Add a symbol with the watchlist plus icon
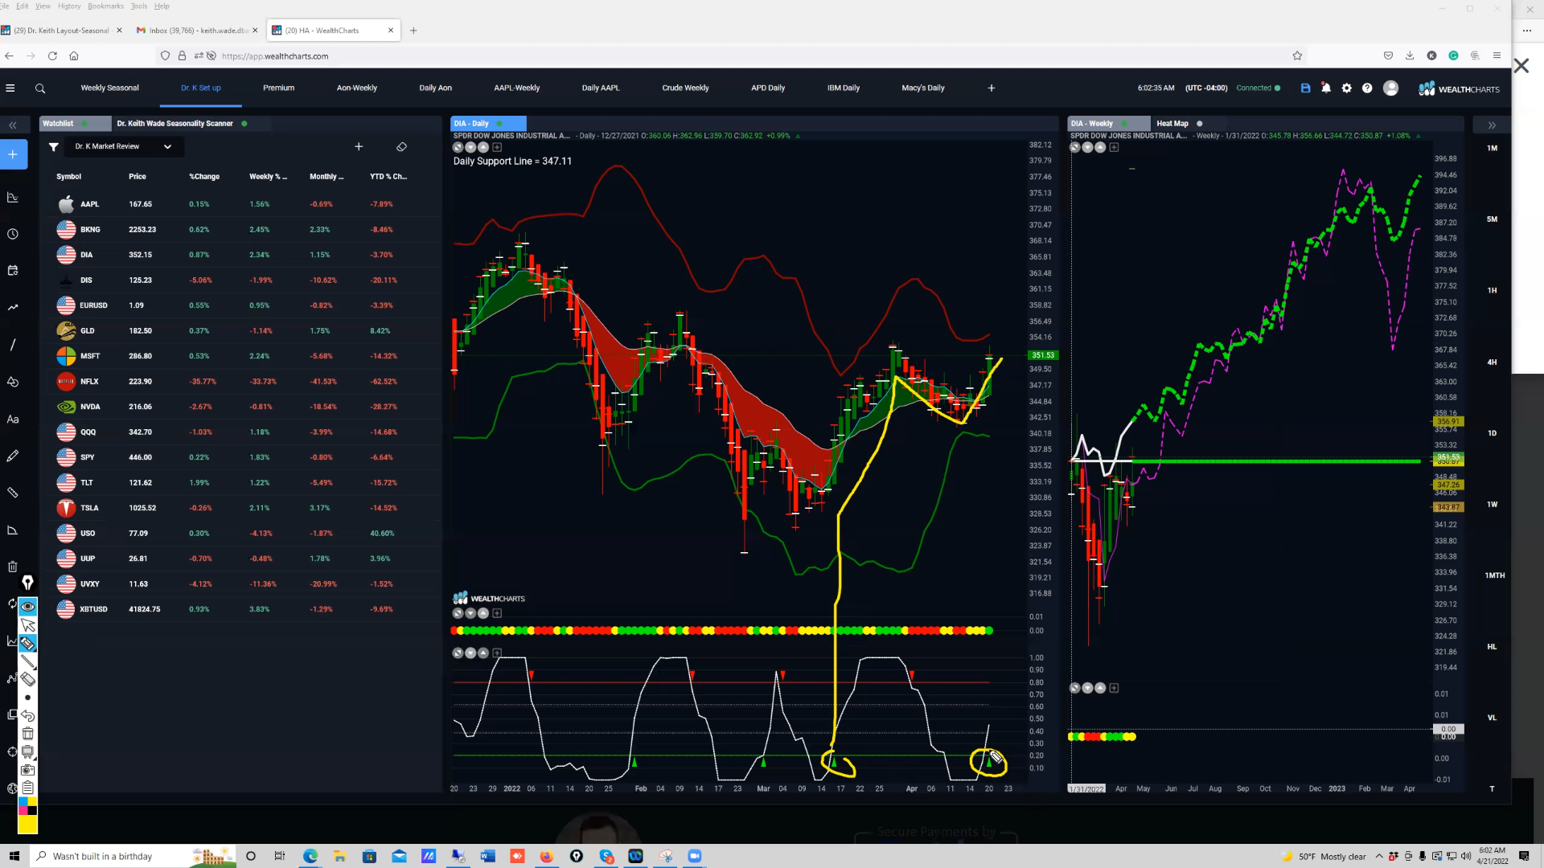This screenshot has height=868, width=1544. point(359,147)
